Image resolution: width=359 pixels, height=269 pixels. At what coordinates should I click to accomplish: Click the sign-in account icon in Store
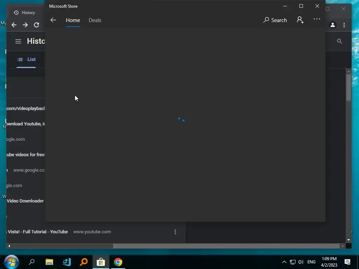pos(300,20)
